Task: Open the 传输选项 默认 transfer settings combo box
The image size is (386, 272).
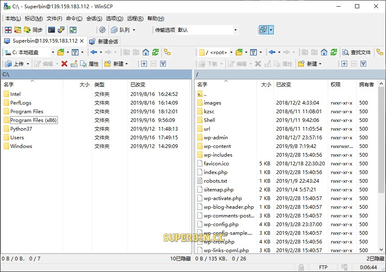Action: 207,30
